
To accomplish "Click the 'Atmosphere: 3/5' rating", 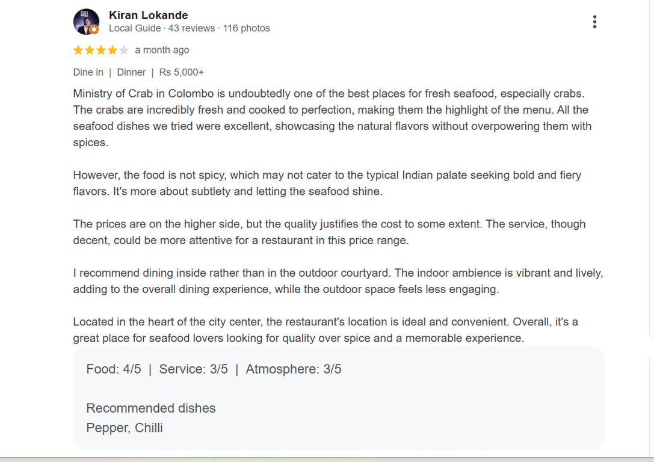I will 293,369.
